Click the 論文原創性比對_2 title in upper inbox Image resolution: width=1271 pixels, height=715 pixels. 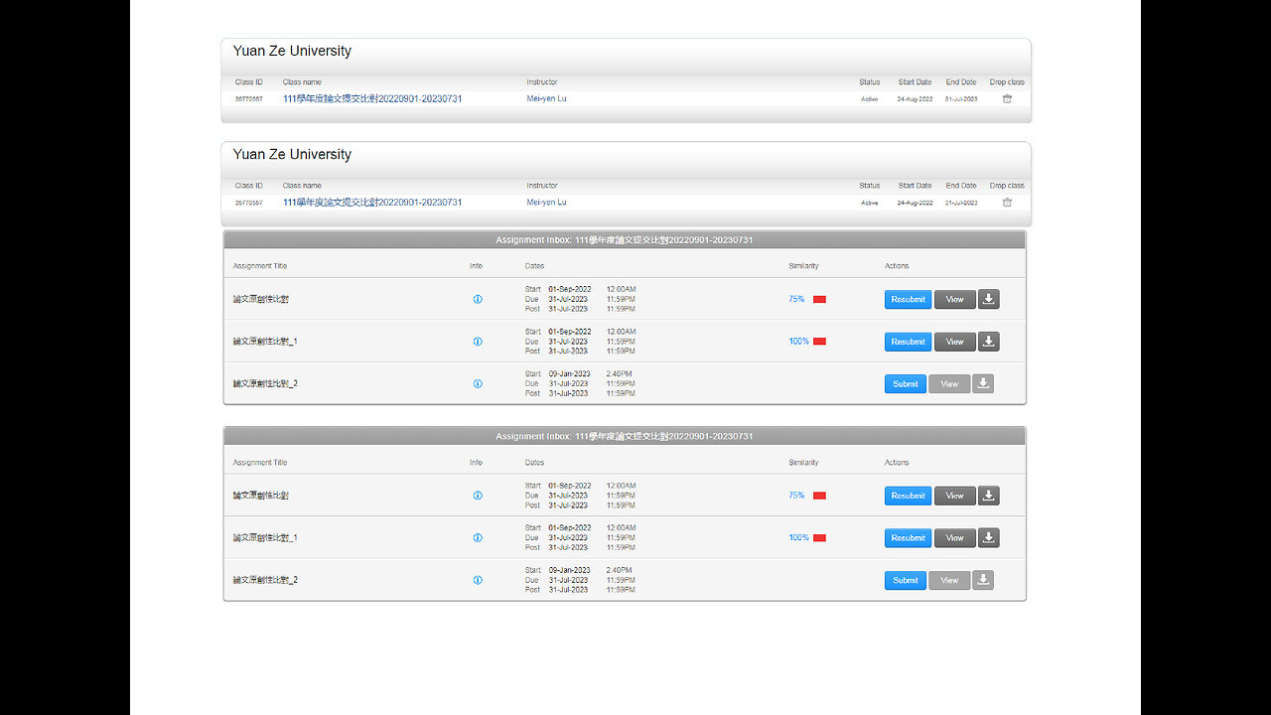point(265,383)
